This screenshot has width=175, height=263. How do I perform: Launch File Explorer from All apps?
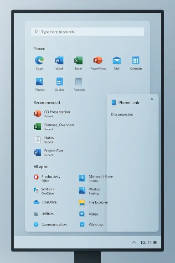tap(93, 202)
